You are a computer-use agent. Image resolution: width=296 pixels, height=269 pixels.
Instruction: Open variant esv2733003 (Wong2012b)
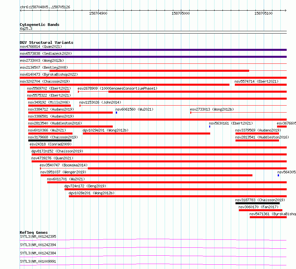(42, 60)
